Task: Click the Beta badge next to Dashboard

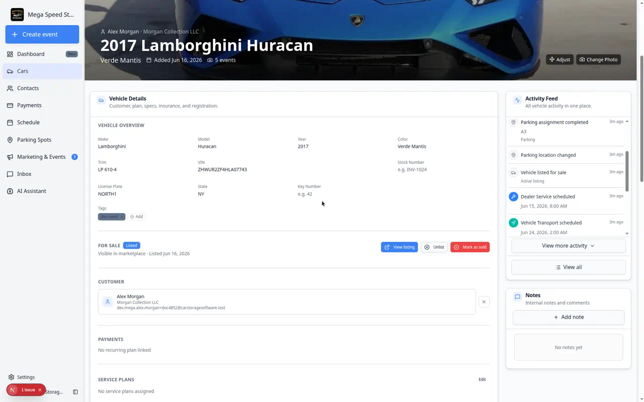Action: point(71,54)
